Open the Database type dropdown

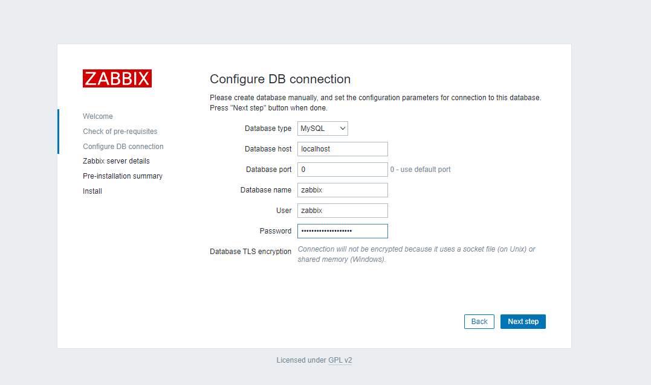pos(322,129)
